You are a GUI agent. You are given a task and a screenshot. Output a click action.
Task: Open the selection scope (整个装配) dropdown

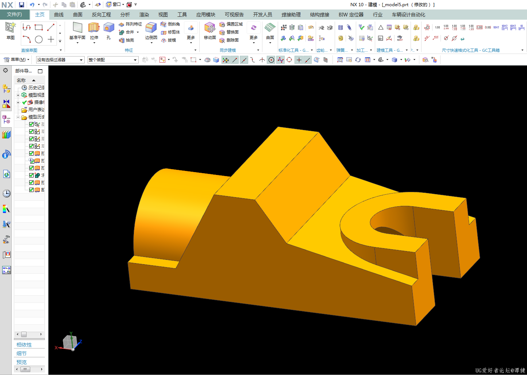[113, 60]
